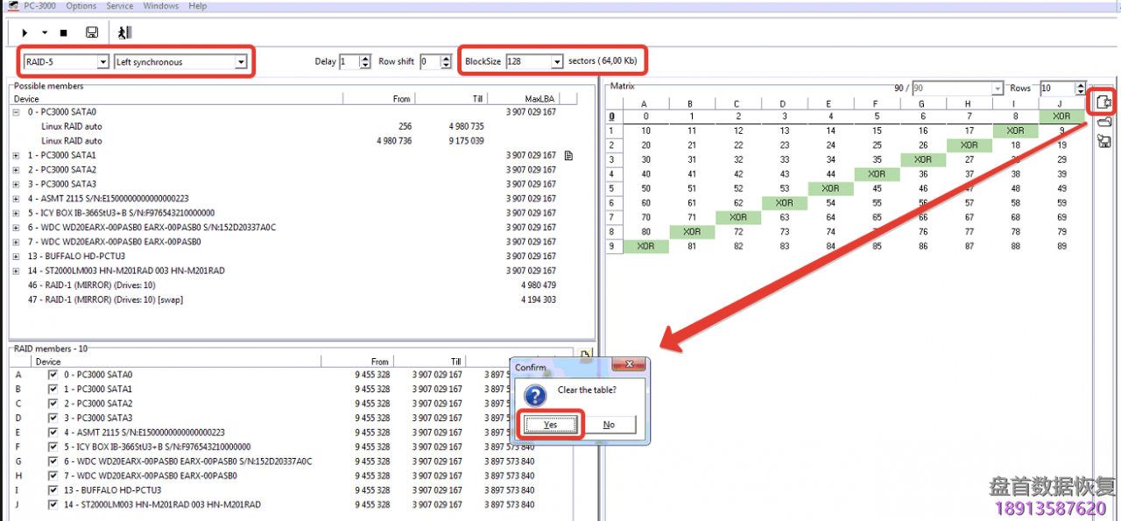1121x521 pixels.
Task: Click the Start (play) toolbar button
Action: click(x=25, y=32)
